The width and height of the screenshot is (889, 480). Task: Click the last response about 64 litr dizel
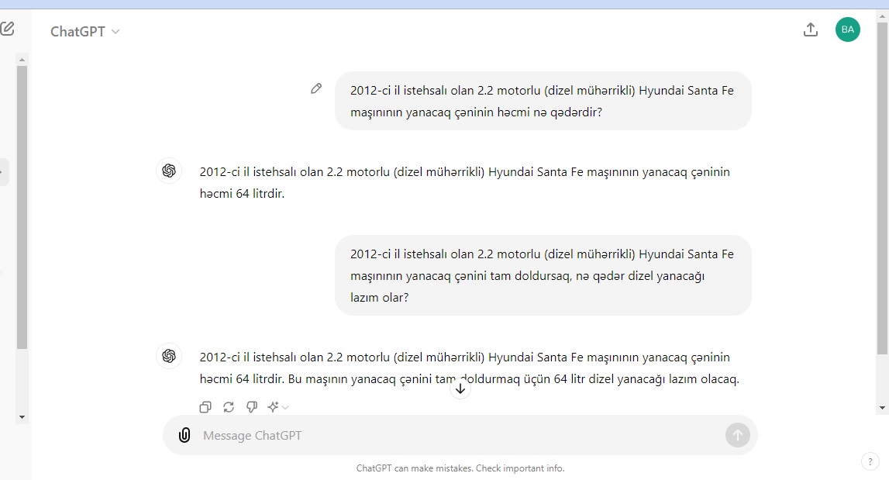click(x=470, y=368)
